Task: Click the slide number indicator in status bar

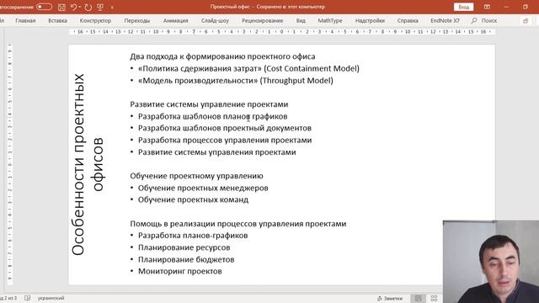Action: (8, 298)
